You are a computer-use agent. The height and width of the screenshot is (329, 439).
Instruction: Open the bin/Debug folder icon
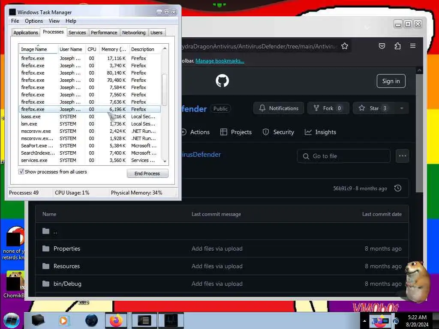coord(46,284)
